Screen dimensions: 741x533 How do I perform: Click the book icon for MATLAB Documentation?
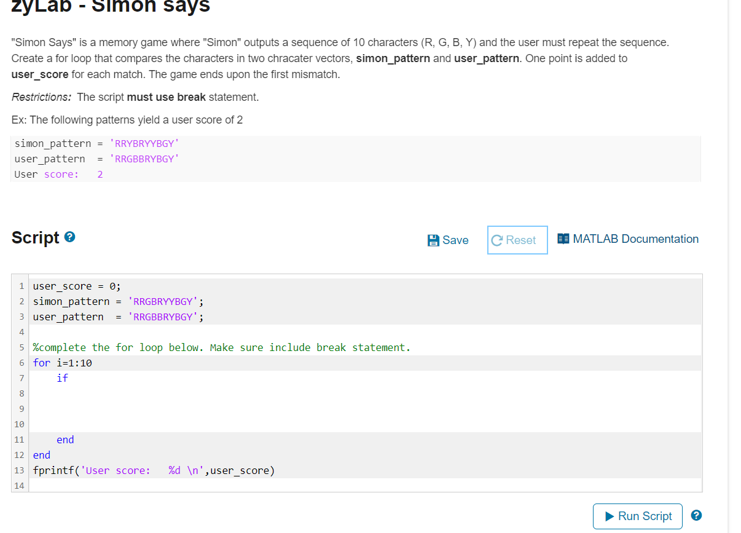[563, 239]
